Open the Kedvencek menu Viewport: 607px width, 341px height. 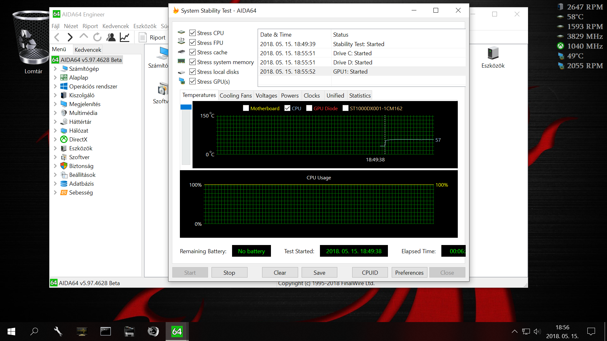[116, 26]
